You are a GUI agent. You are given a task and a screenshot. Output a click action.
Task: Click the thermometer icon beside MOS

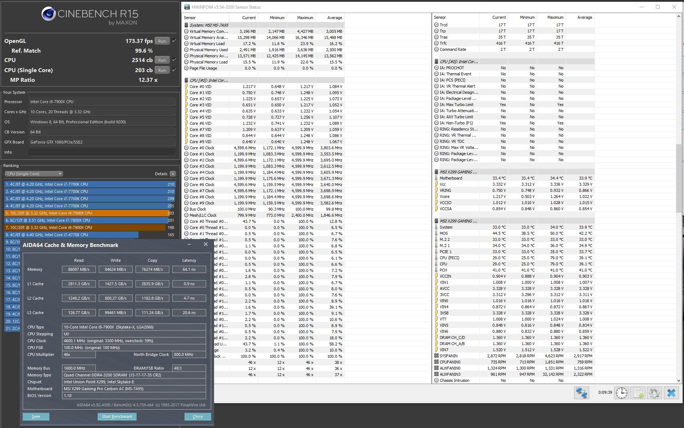(x=436, y=233)
